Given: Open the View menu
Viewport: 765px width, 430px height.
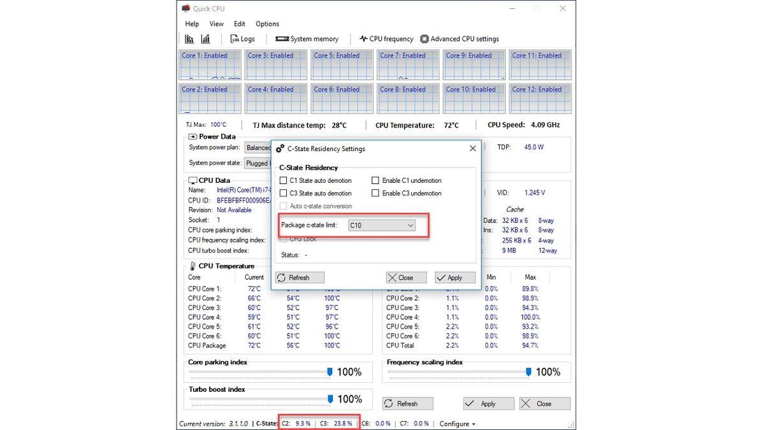Looking at the screenshot, I should [216, 24].
